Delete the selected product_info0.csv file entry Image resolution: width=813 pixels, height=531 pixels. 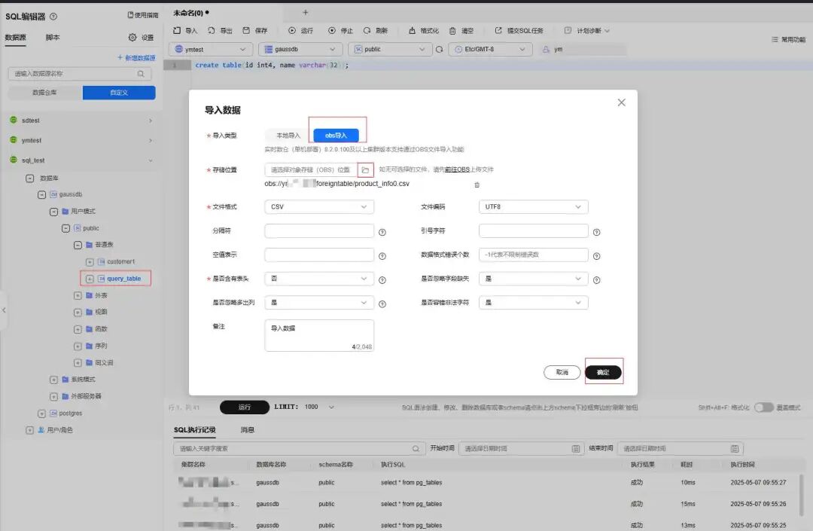(477, 185)
